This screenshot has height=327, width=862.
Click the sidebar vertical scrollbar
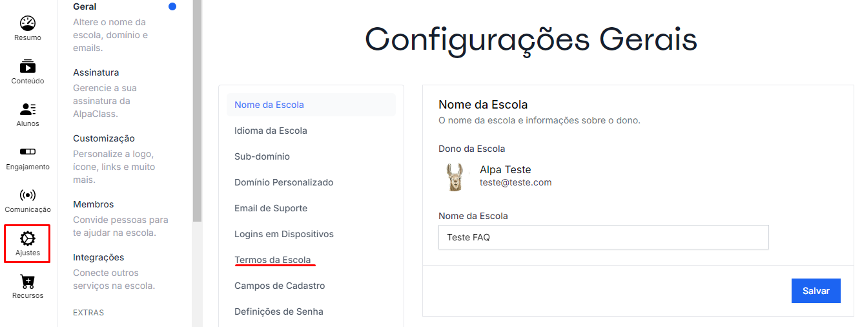pos(197,110)
